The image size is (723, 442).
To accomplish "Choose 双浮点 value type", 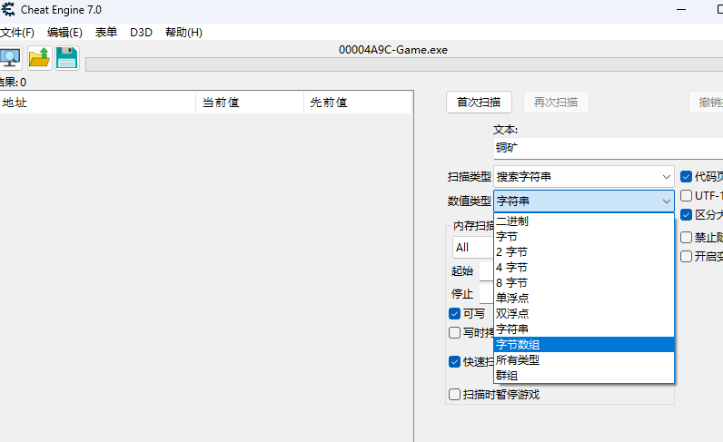I will (x=584, y=314).
